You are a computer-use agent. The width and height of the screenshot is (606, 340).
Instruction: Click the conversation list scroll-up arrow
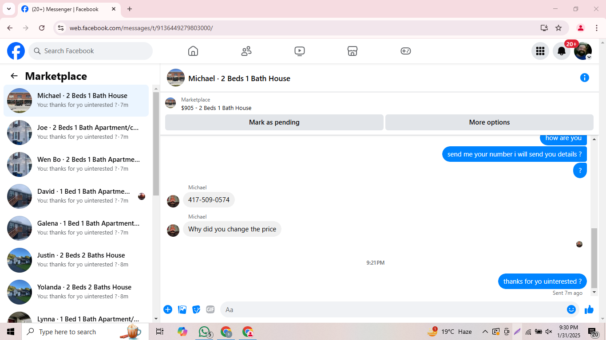[156, 88]
